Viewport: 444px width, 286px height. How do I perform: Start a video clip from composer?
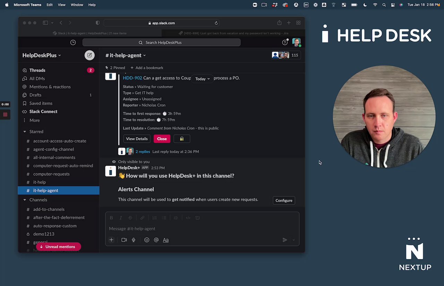[x=124, y=240]
